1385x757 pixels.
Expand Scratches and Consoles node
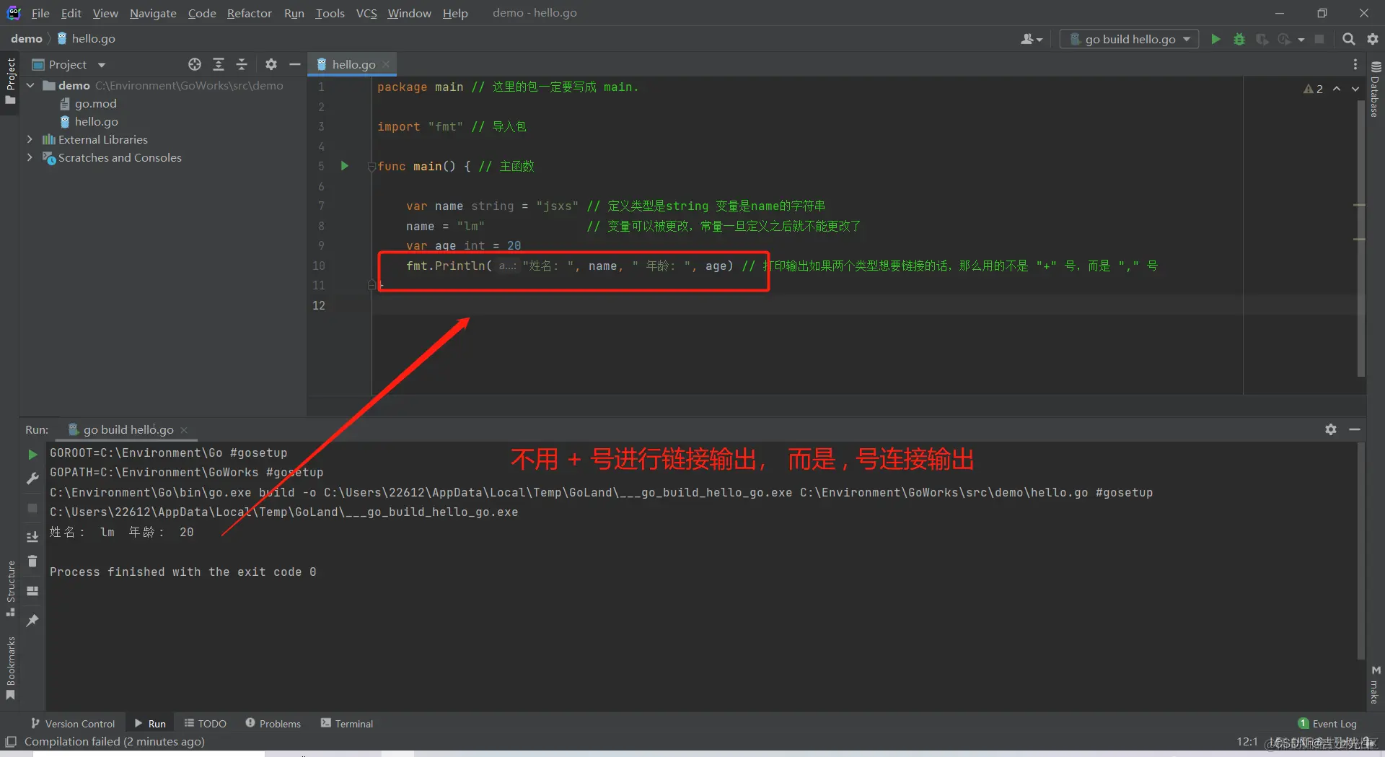tap(30, 157)
